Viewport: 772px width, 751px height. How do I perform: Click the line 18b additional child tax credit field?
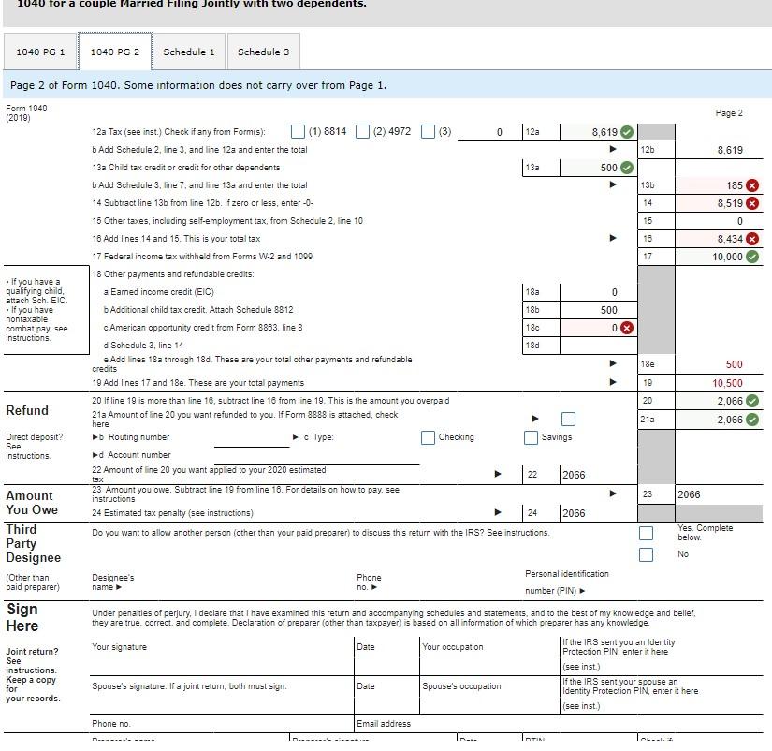pyautogui.click(x=598, y=310)
